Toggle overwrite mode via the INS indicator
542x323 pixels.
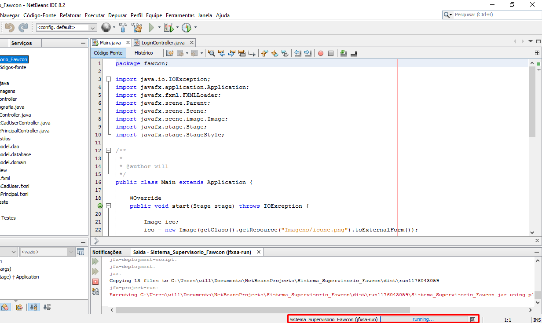537,319
